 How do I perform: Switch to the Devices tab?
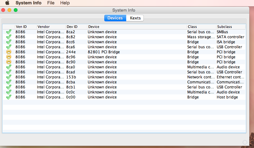pos(115,18)
